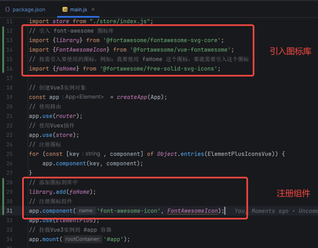Click 'app.use(store)' on line 23

pyautogui.click(x=54, y=135)
